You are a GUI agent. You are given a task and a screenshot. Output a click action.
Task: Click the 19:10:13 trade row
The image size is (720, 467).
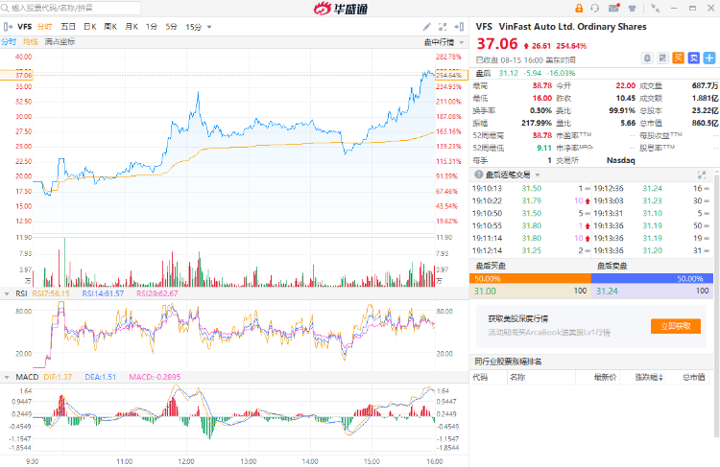coord(530,189)
